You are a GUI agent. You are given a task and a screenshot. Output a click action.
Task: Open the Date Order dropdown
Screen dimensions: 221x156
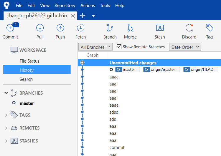tap(185, 47)
